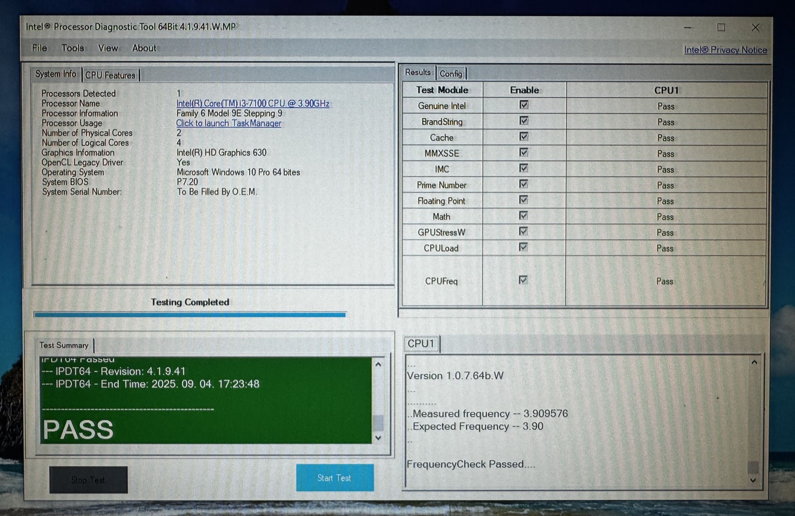795x516 pixels.
Task: Click to launch TaskManager link
Action: tap(229, 123)
